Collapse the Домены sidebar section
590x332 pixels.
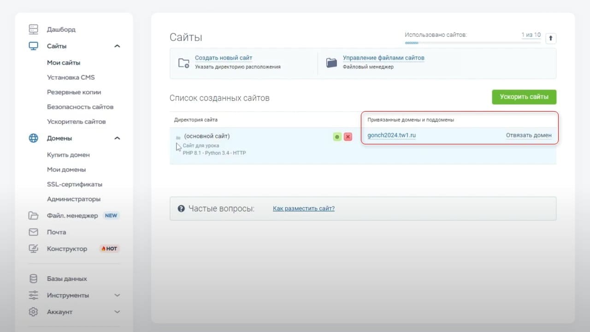tap(117, 138)
